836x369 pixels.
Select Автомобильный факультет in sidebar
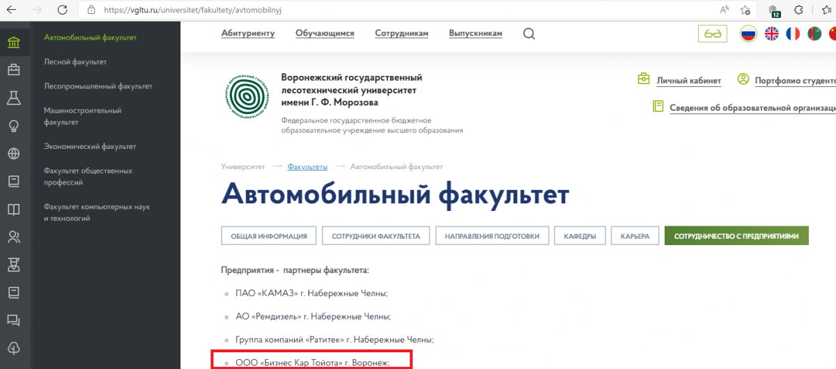90,38
